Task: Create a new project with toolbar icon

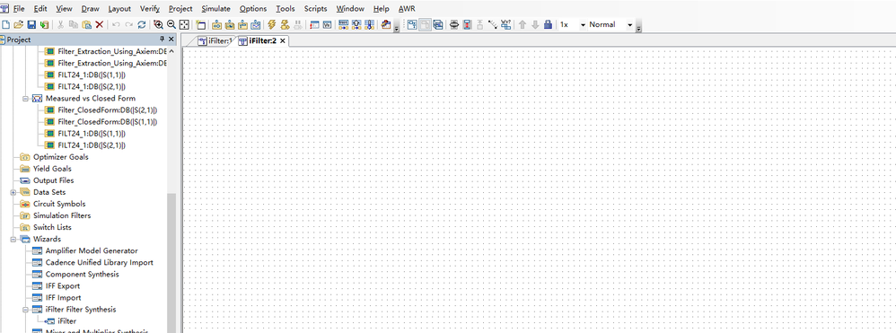Action: [x=5, y=24]
